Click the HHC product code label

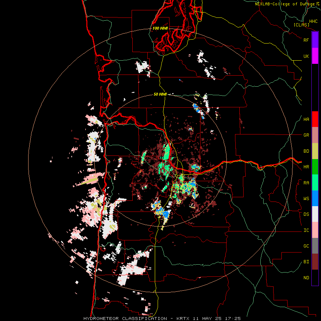point(313,21)
